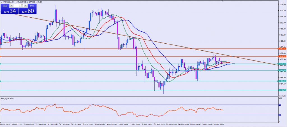The height and width of the screenshot is (127, 287).
Task: Select the 1476.24 orange price label
Action: click(x=282, y=57)
